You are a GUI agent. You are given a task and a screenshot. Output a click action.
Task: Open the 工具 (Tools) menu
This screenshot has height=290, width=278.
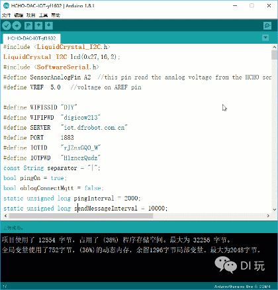point(43,15)
